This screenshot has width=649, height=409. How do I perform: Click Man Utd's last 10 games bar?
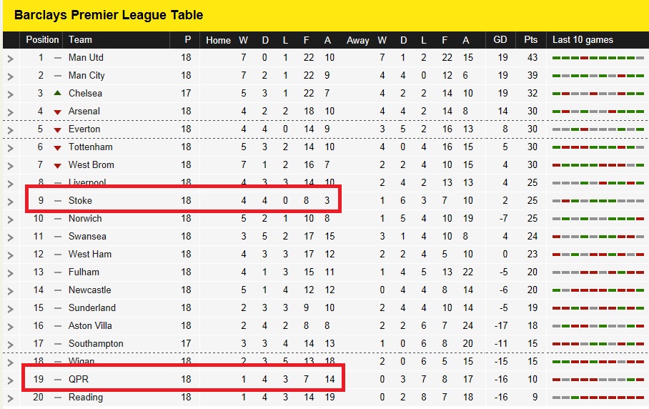(598, 58)
